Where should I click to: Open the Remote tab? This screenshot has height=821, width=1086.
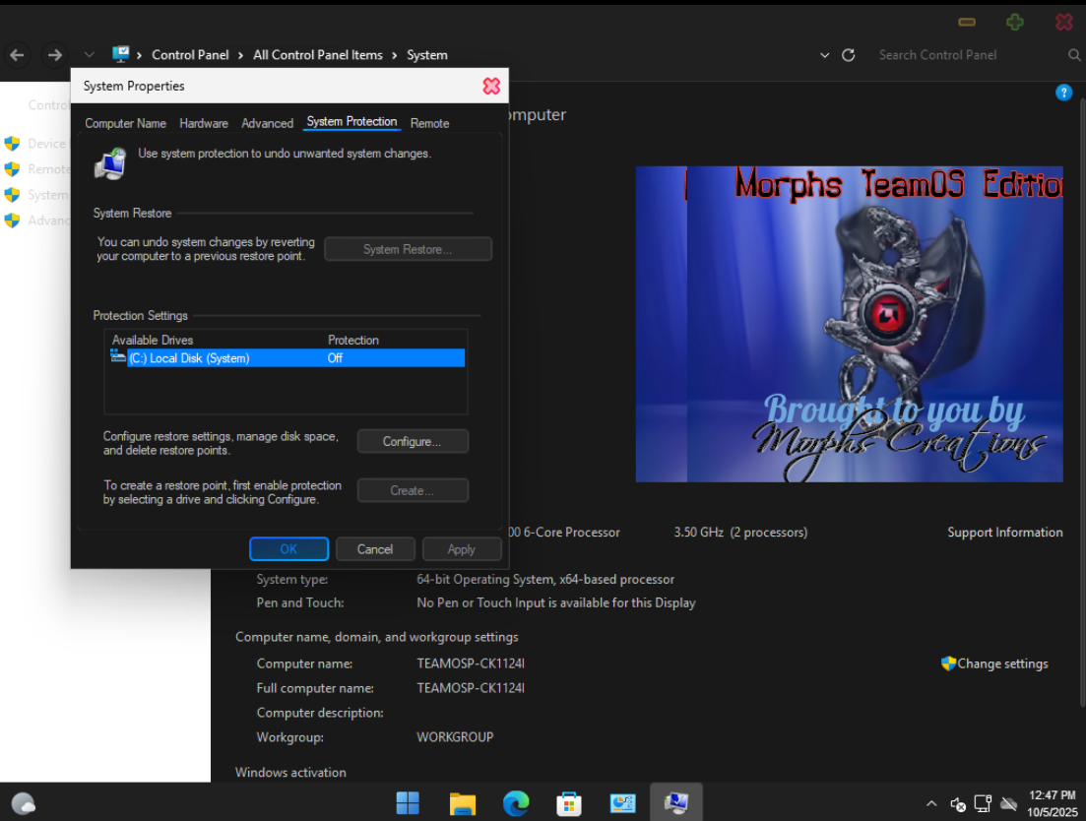point(429,123)
